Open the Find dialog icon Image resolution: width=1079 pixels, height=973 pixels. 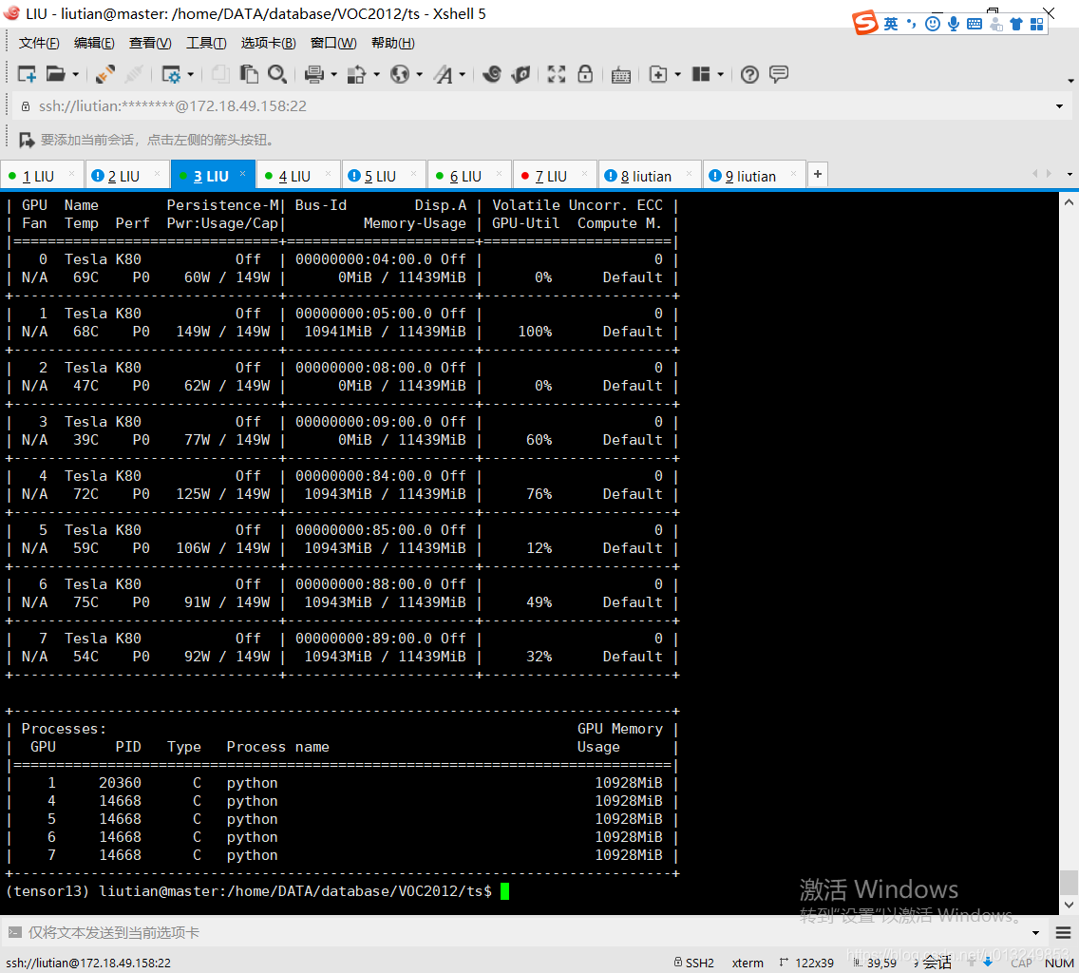tap(277, 74)
